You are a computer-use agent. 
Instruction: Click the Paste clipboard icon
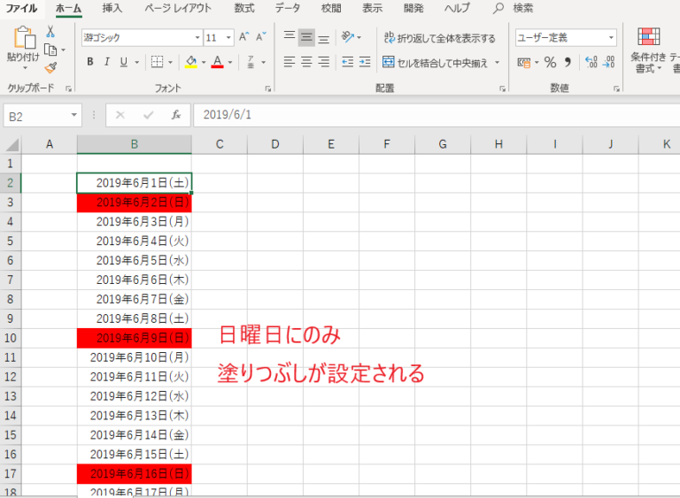[x=24, y=38]
